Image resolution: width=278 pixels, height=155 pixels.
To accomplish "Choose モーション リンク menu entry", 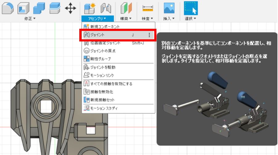I will (118, 75).
